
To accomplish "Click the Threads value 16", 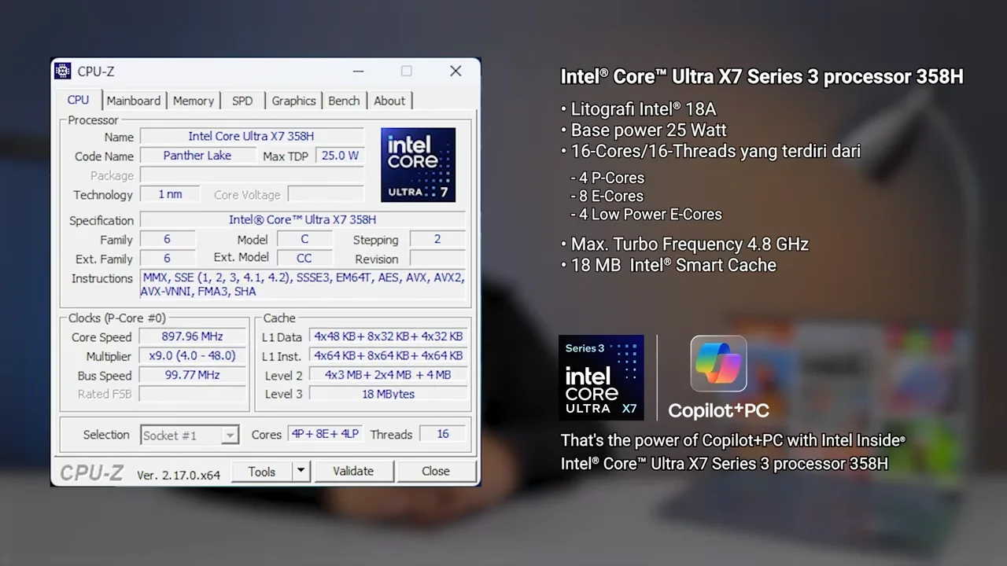I will point(443,434).
